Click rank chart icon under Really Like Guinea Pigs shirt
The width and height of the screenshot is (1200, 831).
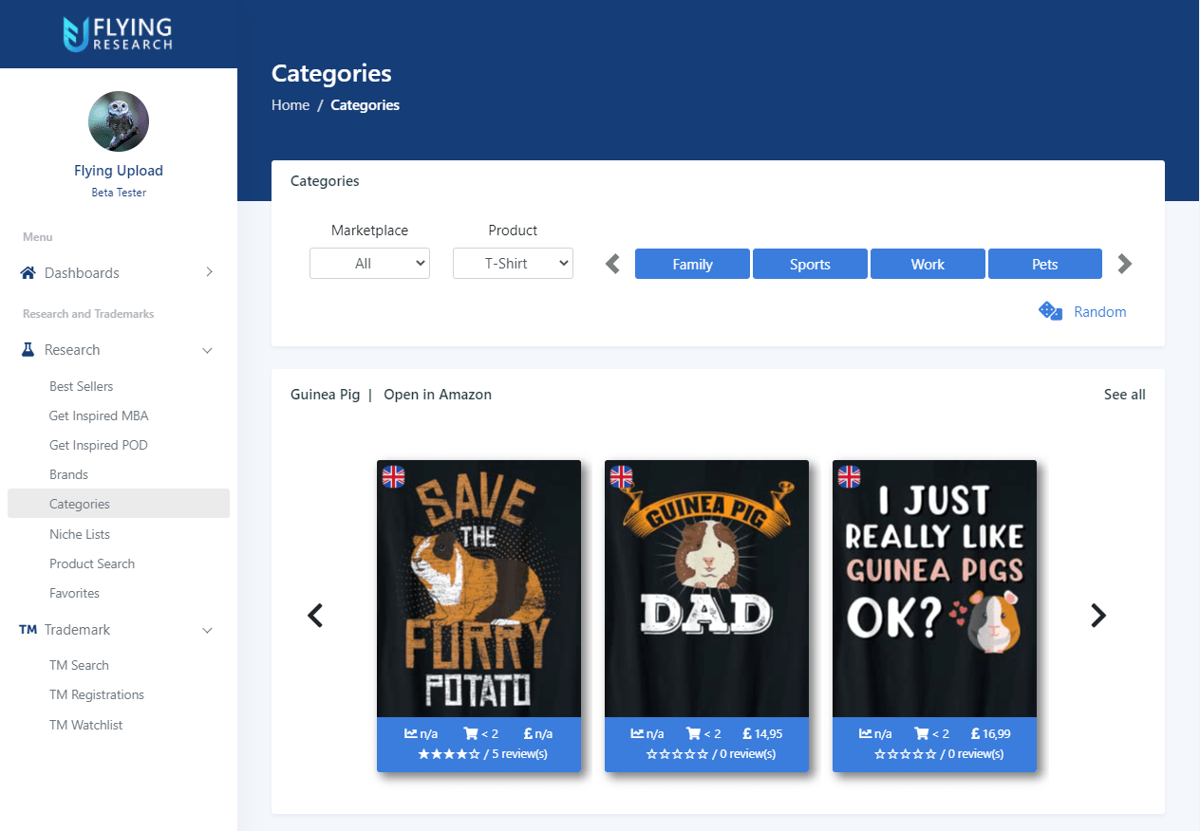pyautogui.click(x=866, y=733)
